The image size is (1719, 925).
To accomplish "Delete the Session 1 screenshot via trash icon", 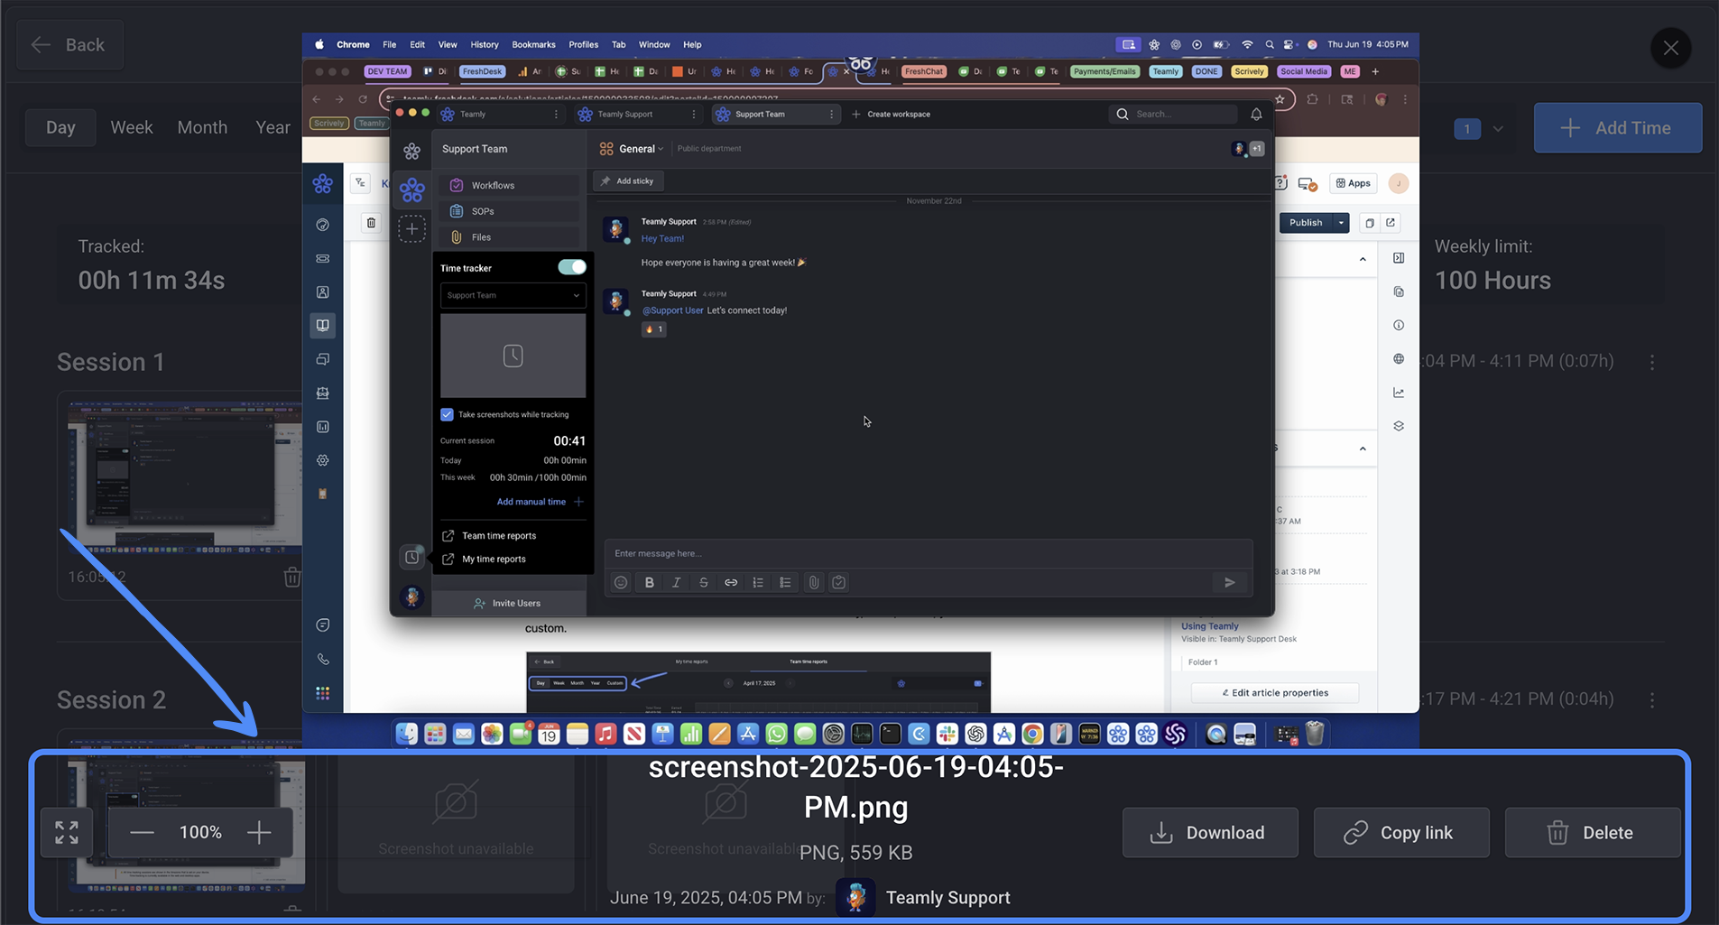I will 291,577.
